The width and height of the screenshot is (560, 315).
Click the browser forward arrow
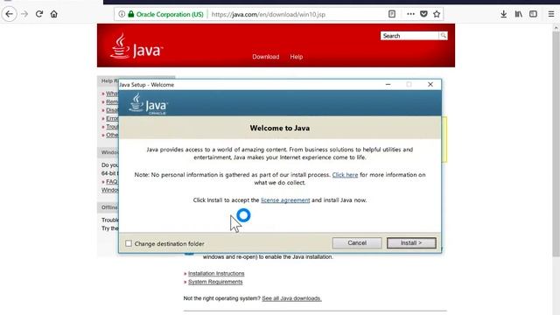24,14
